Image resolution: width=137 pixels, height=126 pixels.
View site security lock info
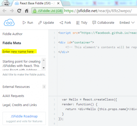point(48,11)
